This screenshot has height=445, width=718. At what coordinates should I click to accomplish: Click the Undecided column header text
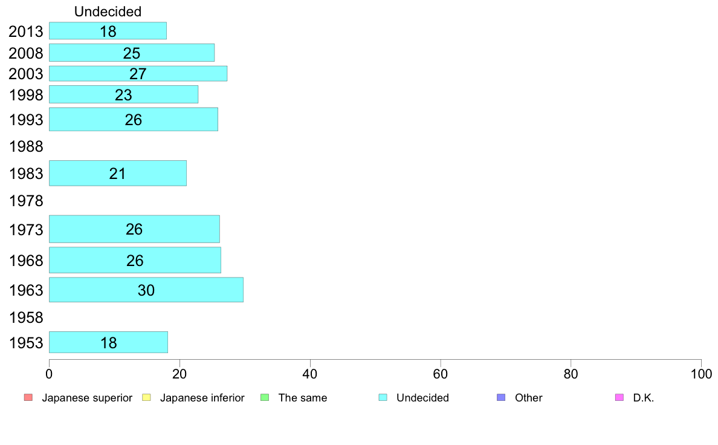pyautogui.click(x=108, y=11)
